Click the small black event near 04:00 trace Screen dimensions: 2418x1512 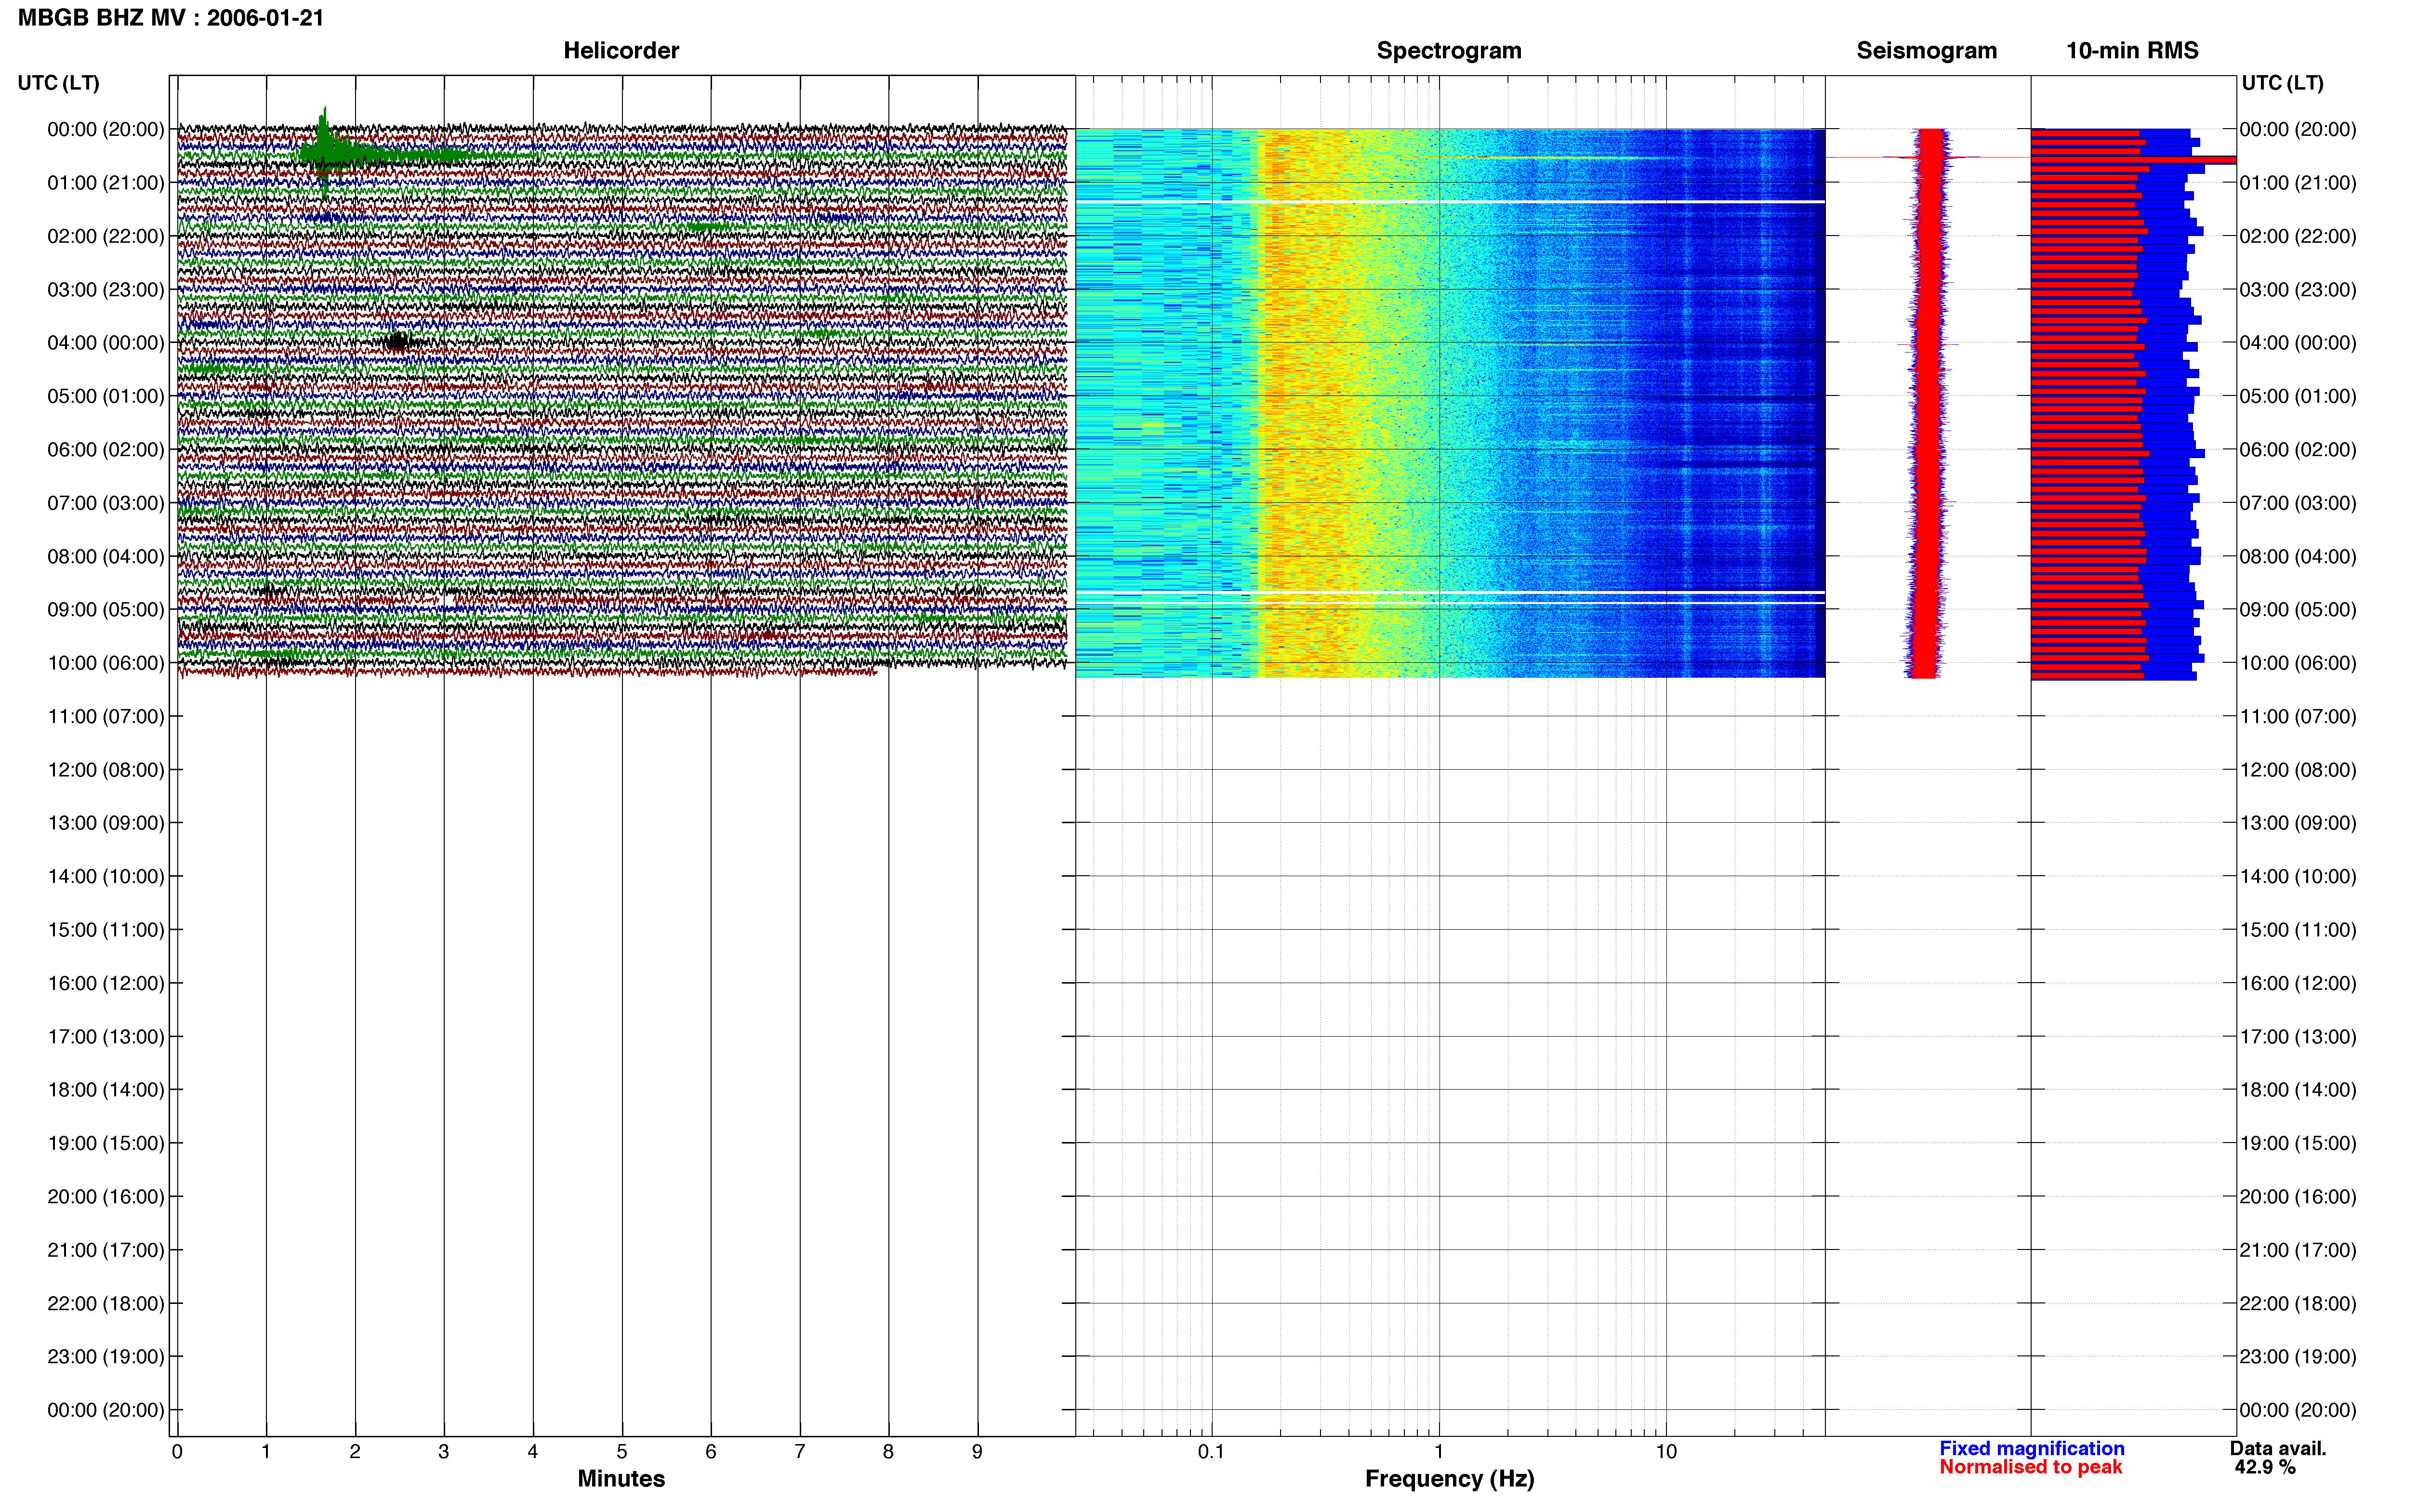[x=397, y=342]
